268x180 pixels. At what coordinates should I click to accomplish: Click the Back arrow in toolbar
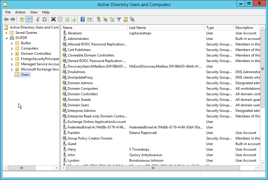[x=6, y=20]
